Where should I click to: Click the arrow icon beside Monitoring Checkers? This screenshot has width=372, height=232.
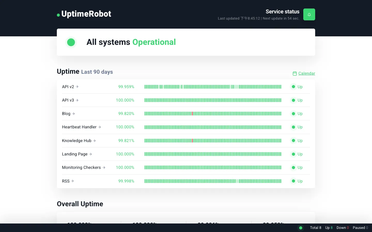click(104, 168)
